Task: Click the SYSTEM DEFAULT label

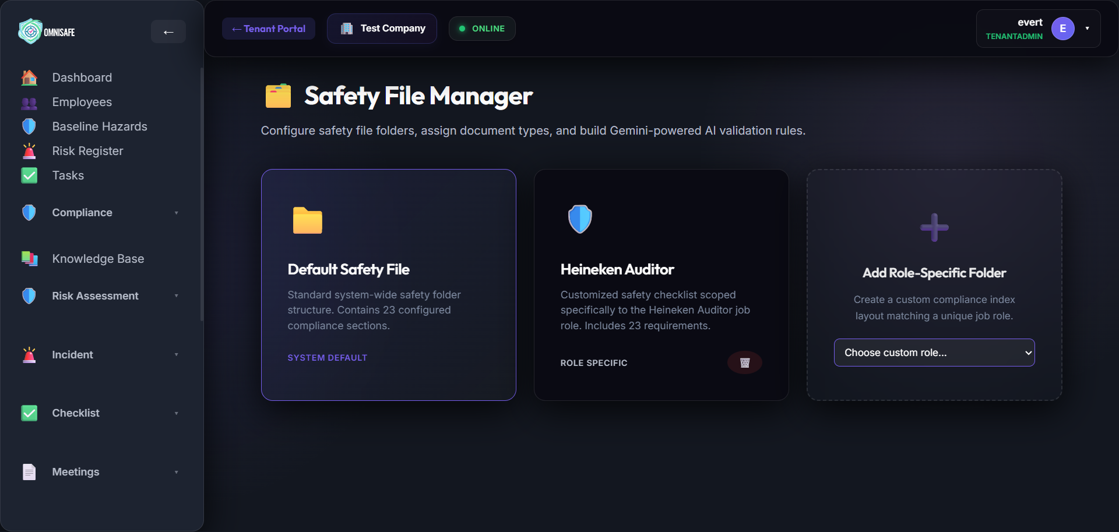Action: click(x=328, y=358)
